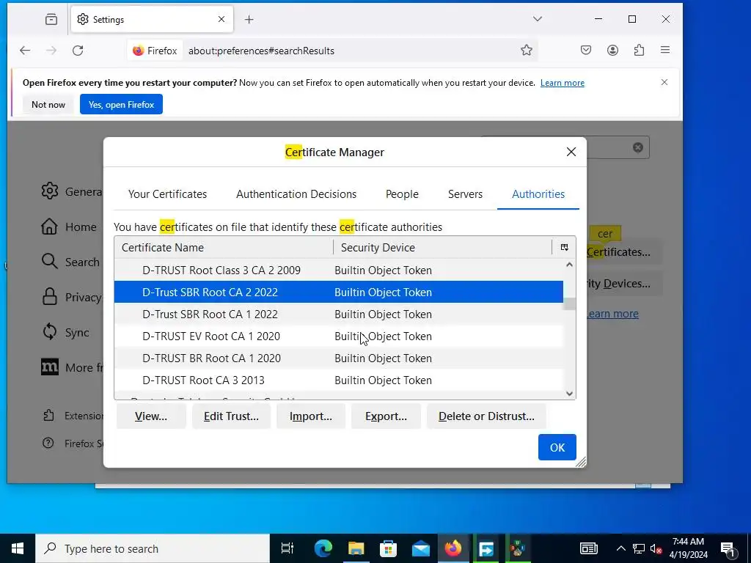Go back using the browser back arrow
This screenshot has width=751, height=563.
[x=25, y=51]
